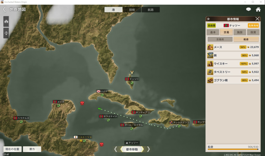This screenshot has height=156, width=265.
Task: Select the タペストリー 94% rate badge
Action: [244, 72]
